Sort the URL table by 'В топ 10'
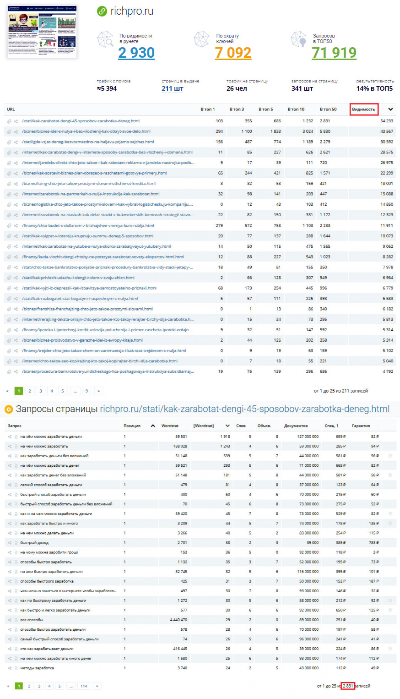This screenshot has width=400, height=699. 296,109
